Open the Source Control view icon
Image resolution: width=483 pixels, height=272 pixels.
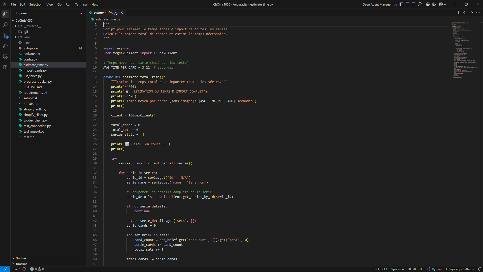pos(5,36)
